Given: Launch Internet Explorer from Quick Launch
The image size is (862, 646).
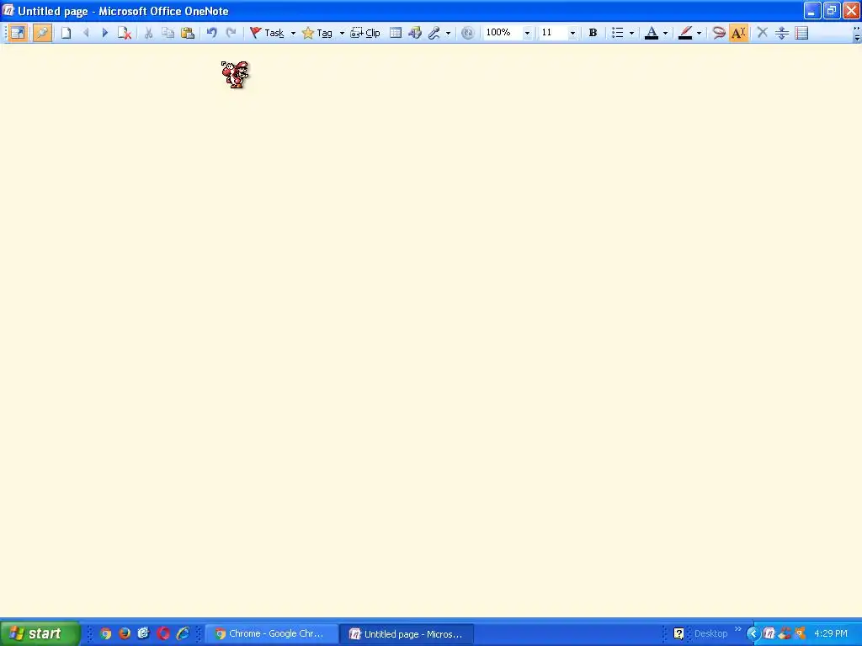Looking at the screenshot, I should tap(183, 633).
